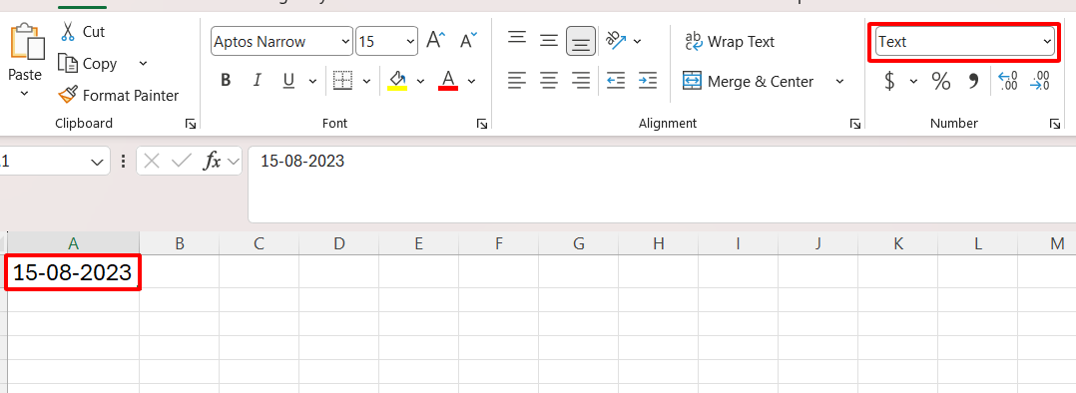1076x393 pixels.
Task: Decrease font size with the smaller A
Action: pos(469,41)
